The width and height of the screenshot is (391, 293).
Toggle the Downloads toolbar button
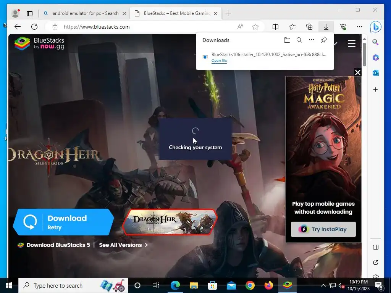326,27
